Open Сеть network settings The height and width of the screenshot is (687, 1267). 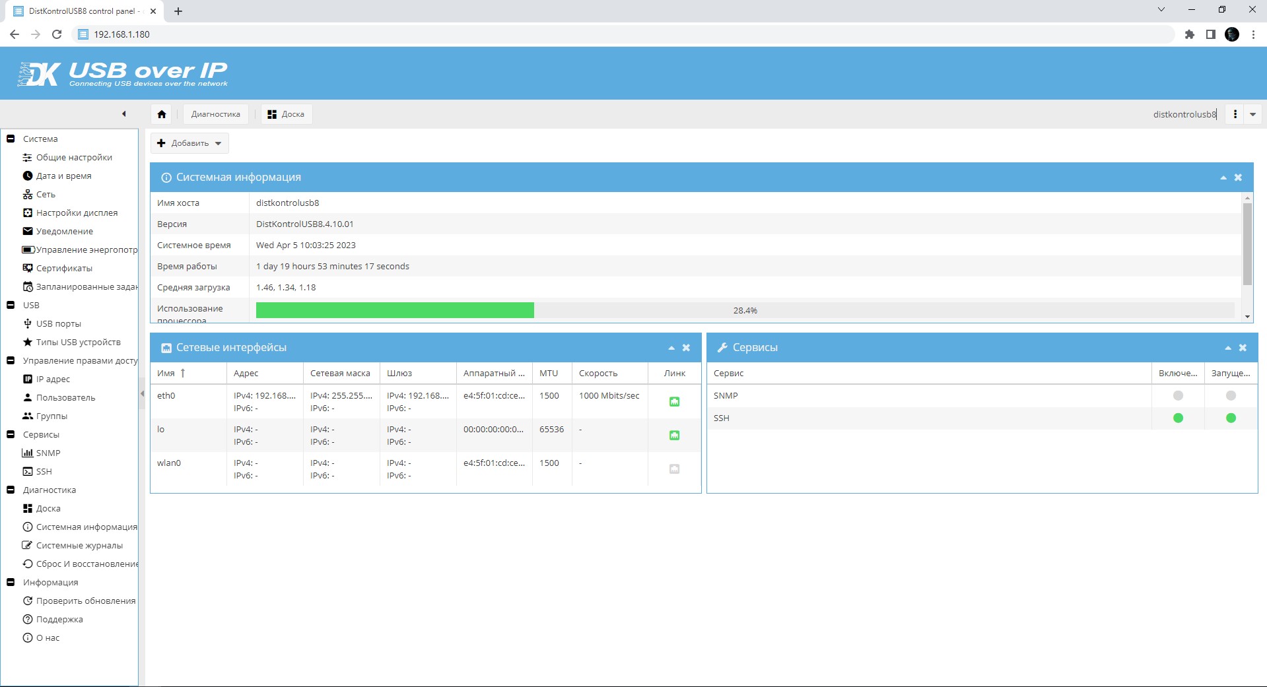pos(46,194)
